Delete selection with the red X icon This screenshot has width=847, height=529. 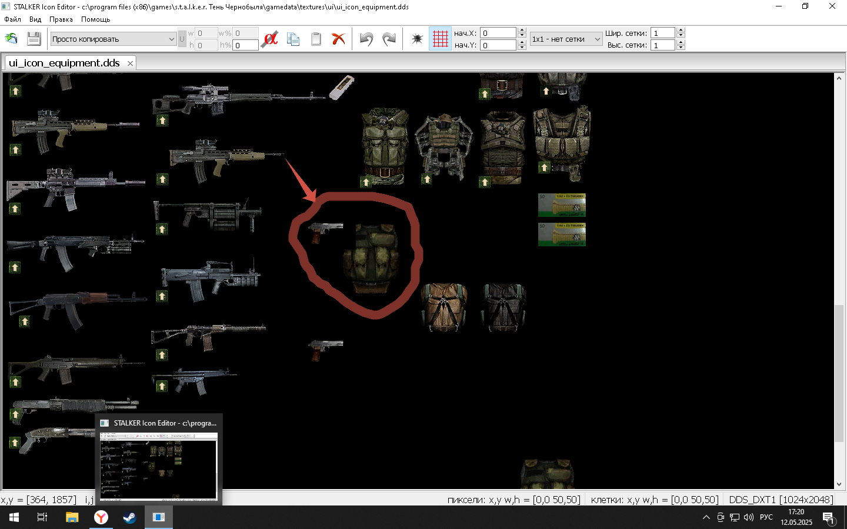click(x=338, y=39)
